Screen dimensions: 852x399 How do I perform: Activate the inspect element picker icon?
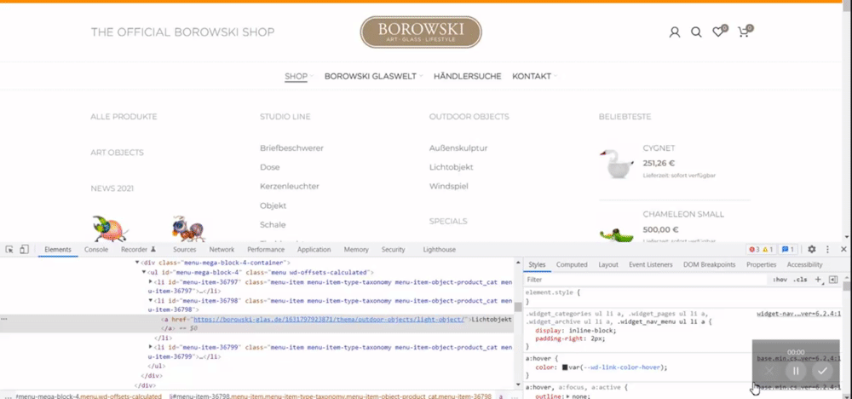coord(9,250)
